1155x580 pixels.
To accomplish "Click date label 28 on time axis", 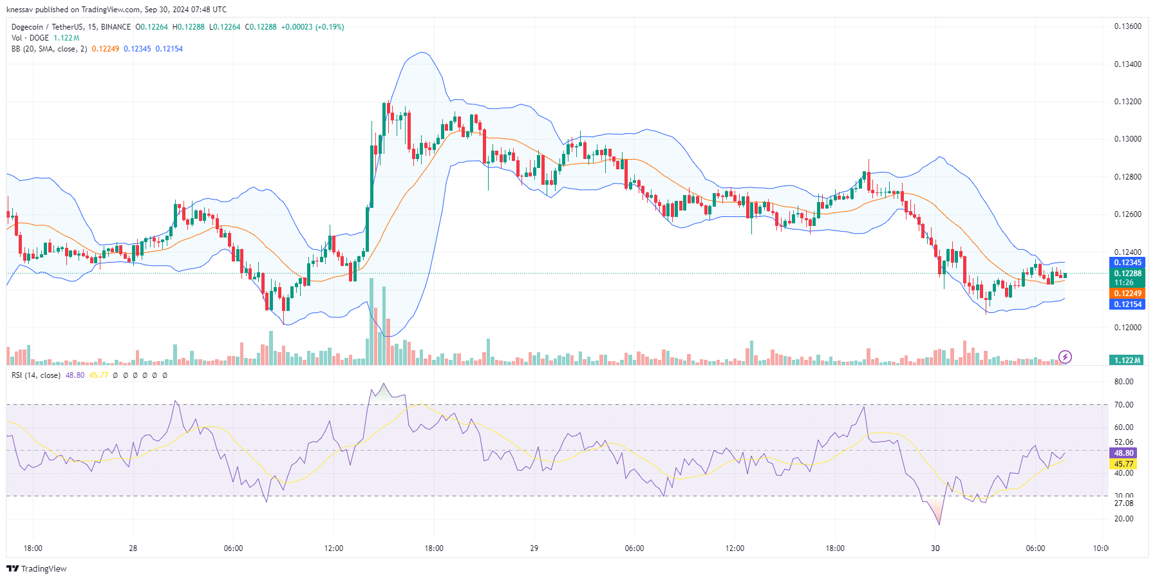I will click(x=133, y=548).
